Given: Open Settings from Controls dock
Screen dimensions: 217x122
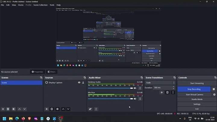Looking at the screenshot, I should [x=197, y=104].
